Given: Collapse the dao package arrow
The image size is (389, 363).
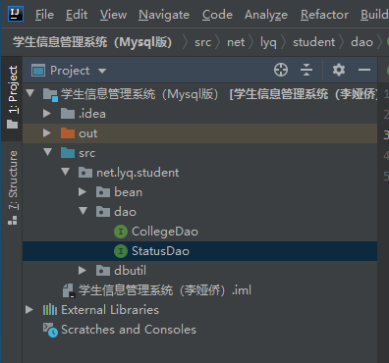Looking at the screenshot, I should click(x=83, y=211).
